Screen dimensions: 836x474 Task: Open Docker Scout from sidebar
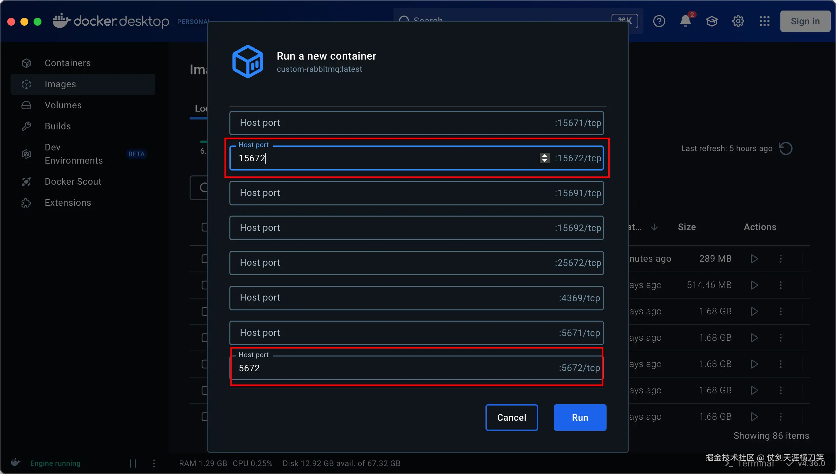[x=73, y=181]
